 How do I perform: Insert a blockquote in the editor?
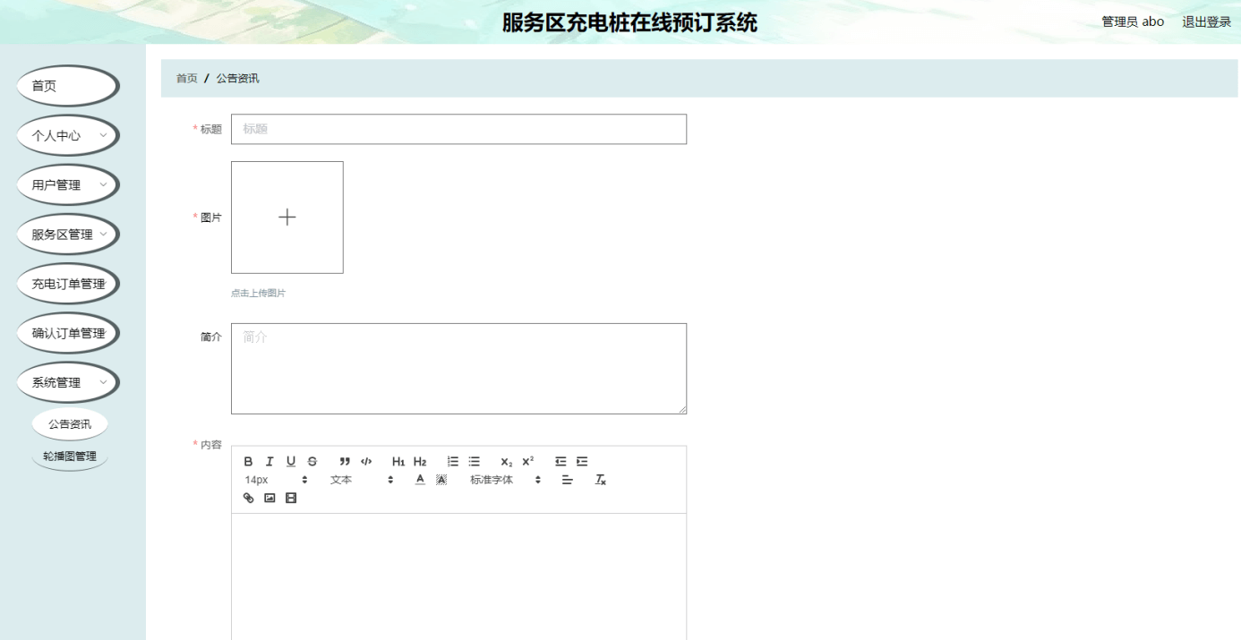pyautogui.click(x=344, y=461)
